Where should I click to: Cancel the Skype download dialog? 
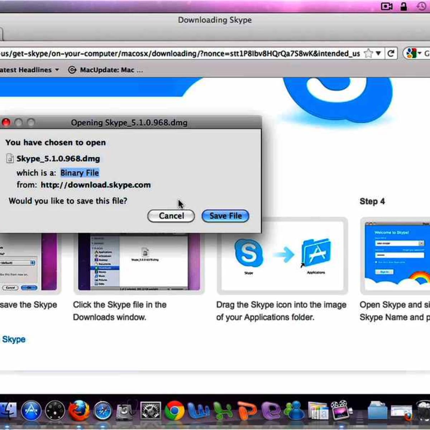tap(171, 216)
